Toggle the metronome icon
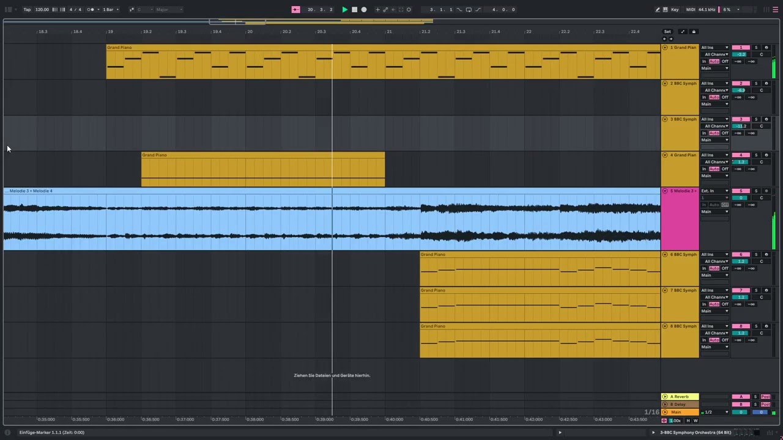783x440 pixels. coord(91,10)
